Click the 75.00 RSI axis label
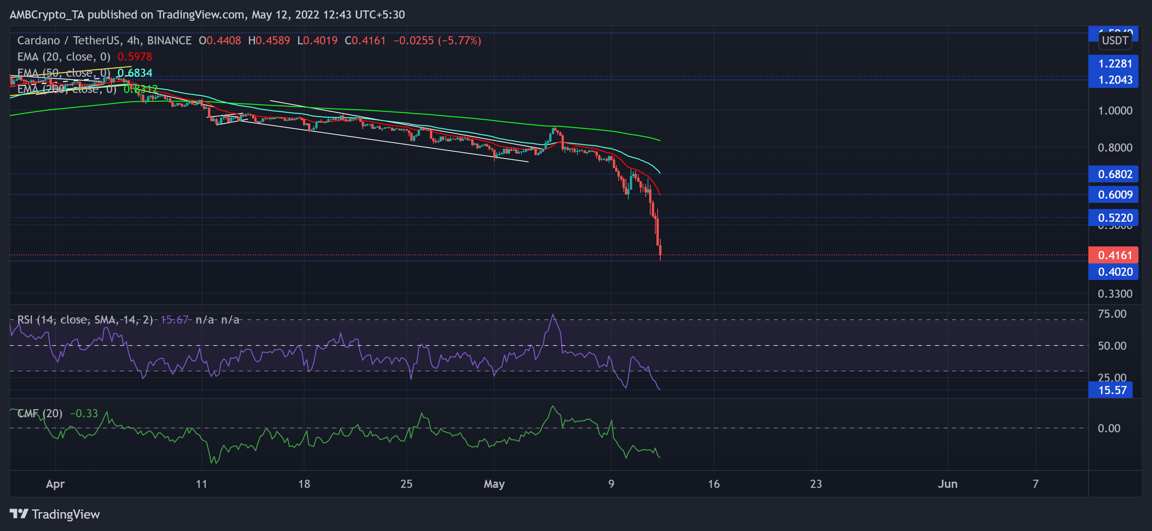Screen dimensions: 1152x531 [1112, 314]
